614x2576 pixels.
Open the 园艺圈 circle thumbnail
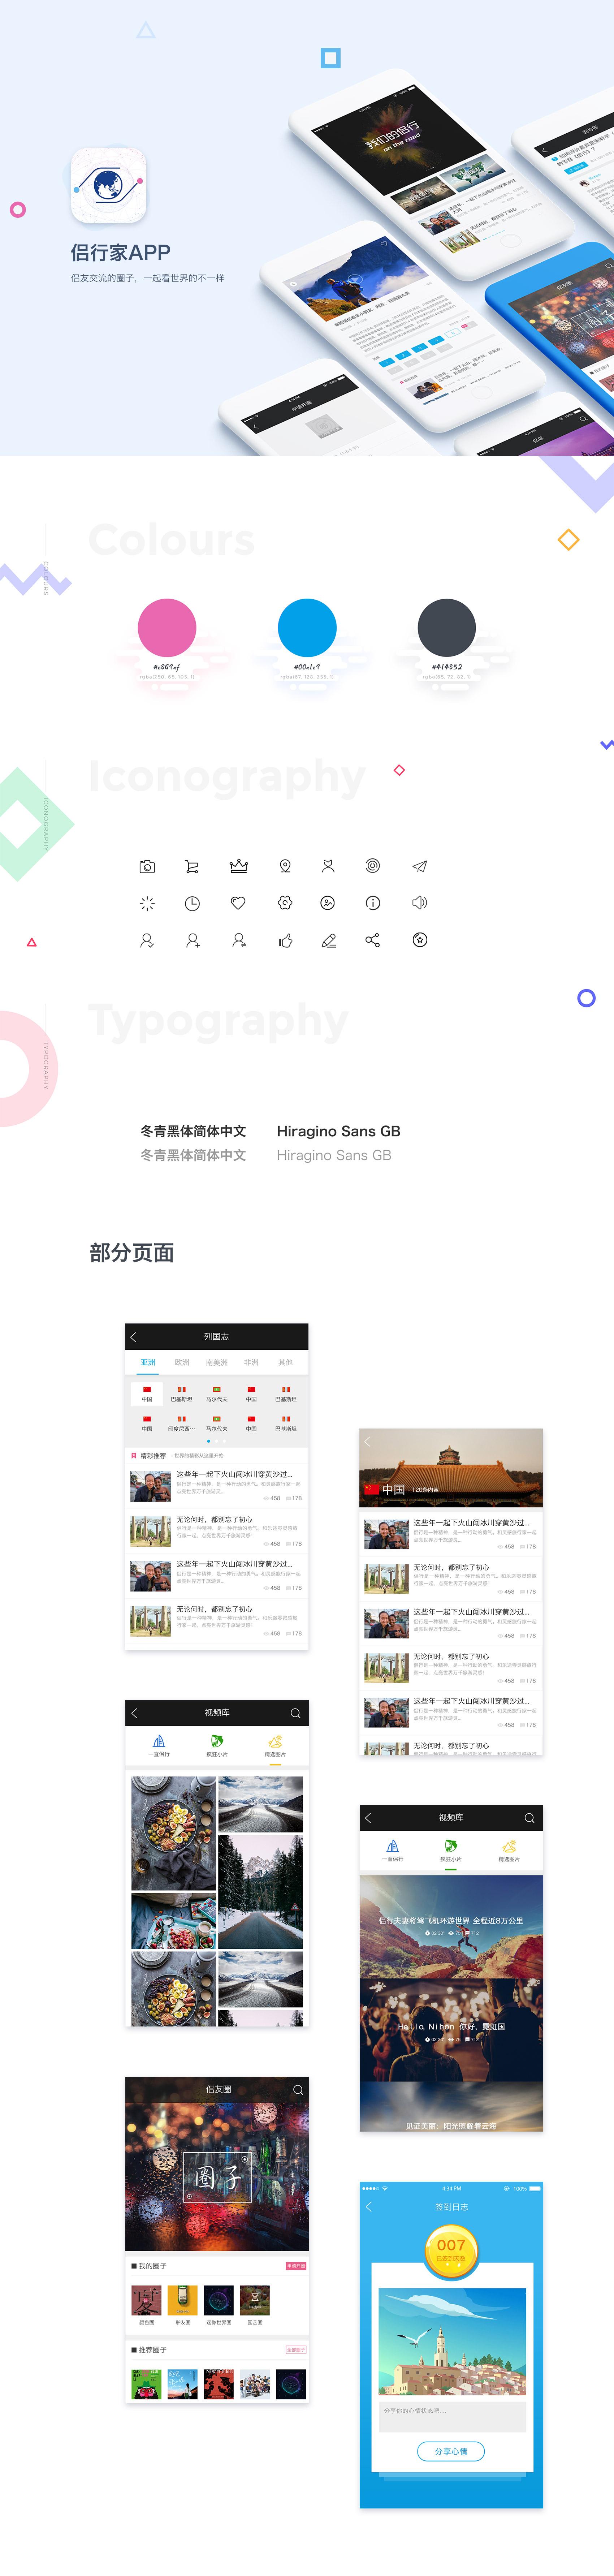255,2300
